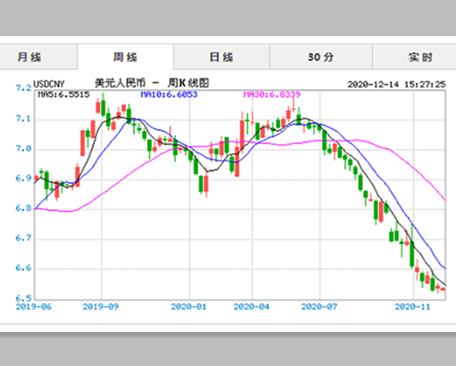
Task: Click the MA5 indicator label
Action: (x=64, y=95)
